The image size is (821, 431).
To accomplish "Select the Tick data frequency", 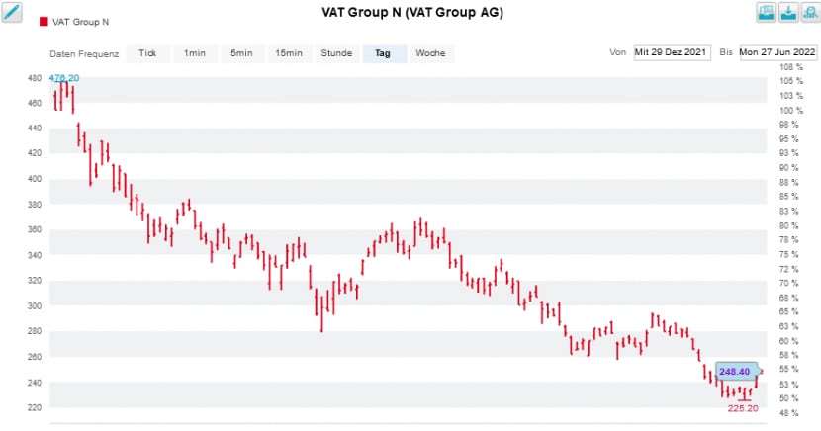I will (147, 53).
